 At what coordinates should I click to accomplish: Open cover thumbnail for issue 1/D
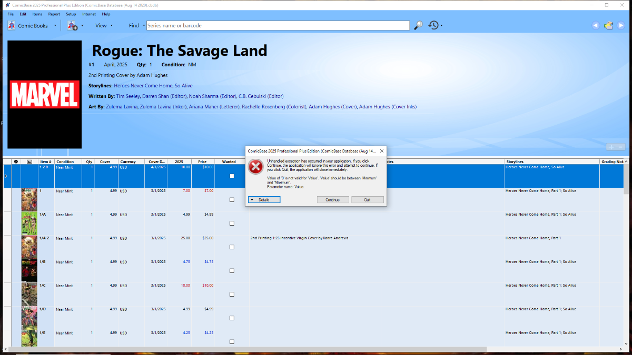pyautogui.click(x=29, y=318)
